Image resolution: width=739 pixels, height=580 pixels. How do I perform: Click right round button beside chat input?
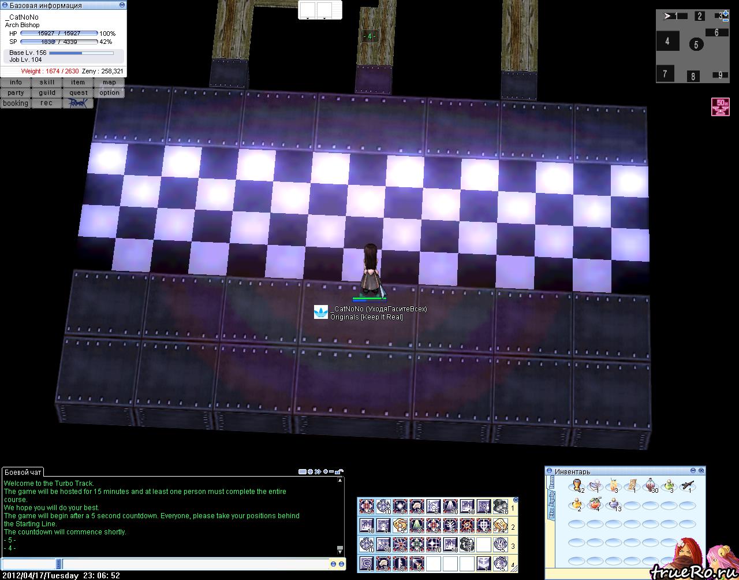[x=341, y=564]
